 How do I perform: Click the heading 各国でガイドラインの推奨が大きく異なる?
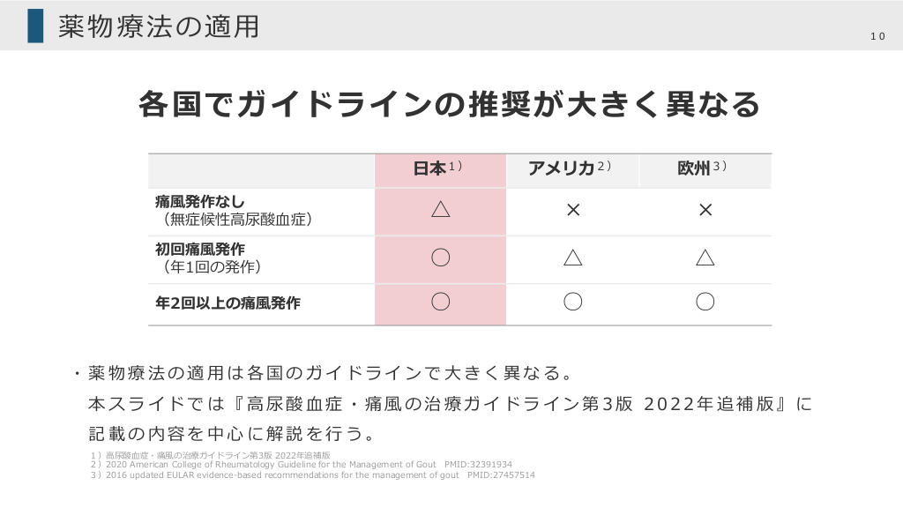(x=450, y=104)
